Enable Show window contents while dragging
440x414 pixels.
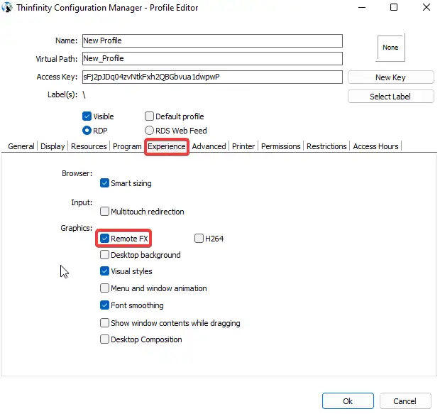coord(104,323)
